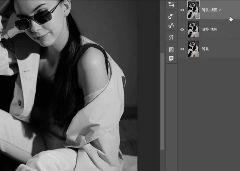Click the layer name 背景 拷贝

point(209,29)
